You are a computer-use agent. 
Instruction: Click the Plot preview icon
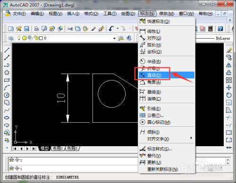tap(44, 29)
